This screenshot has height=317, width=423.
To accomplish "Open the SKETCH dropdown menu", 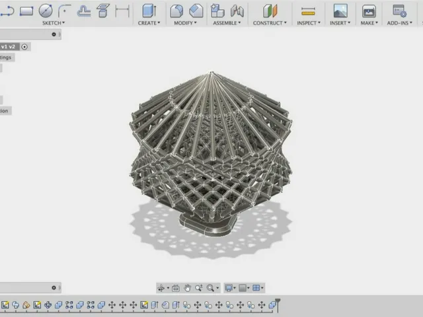I will tap(54, 23).
